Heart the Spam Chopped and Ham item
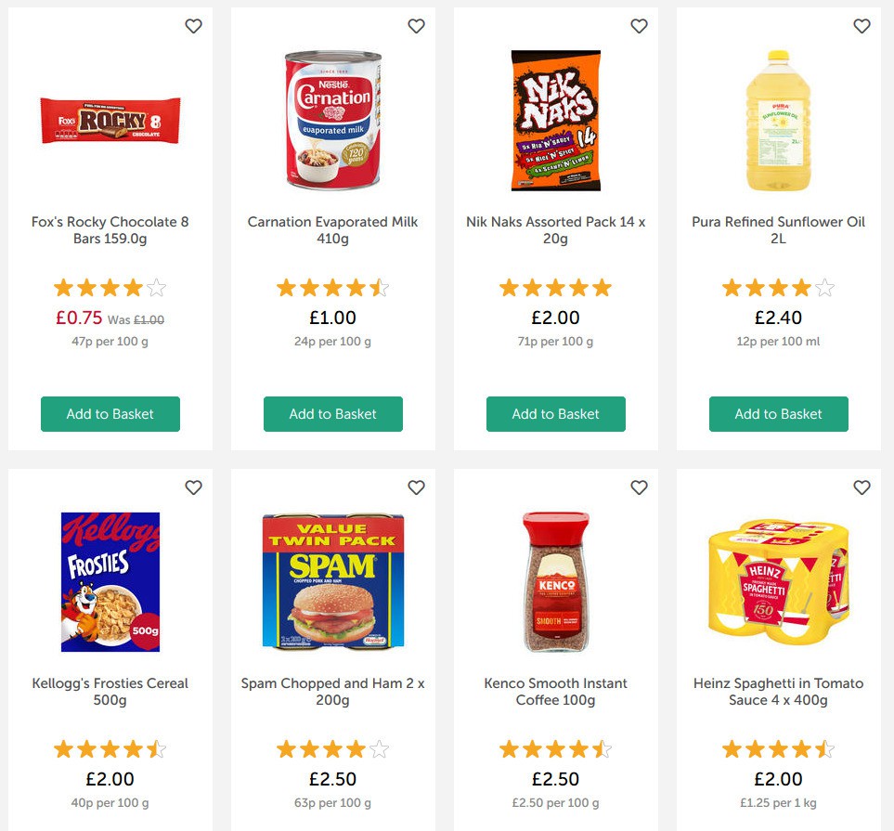The image size is (894, 831). pos(416,487)
